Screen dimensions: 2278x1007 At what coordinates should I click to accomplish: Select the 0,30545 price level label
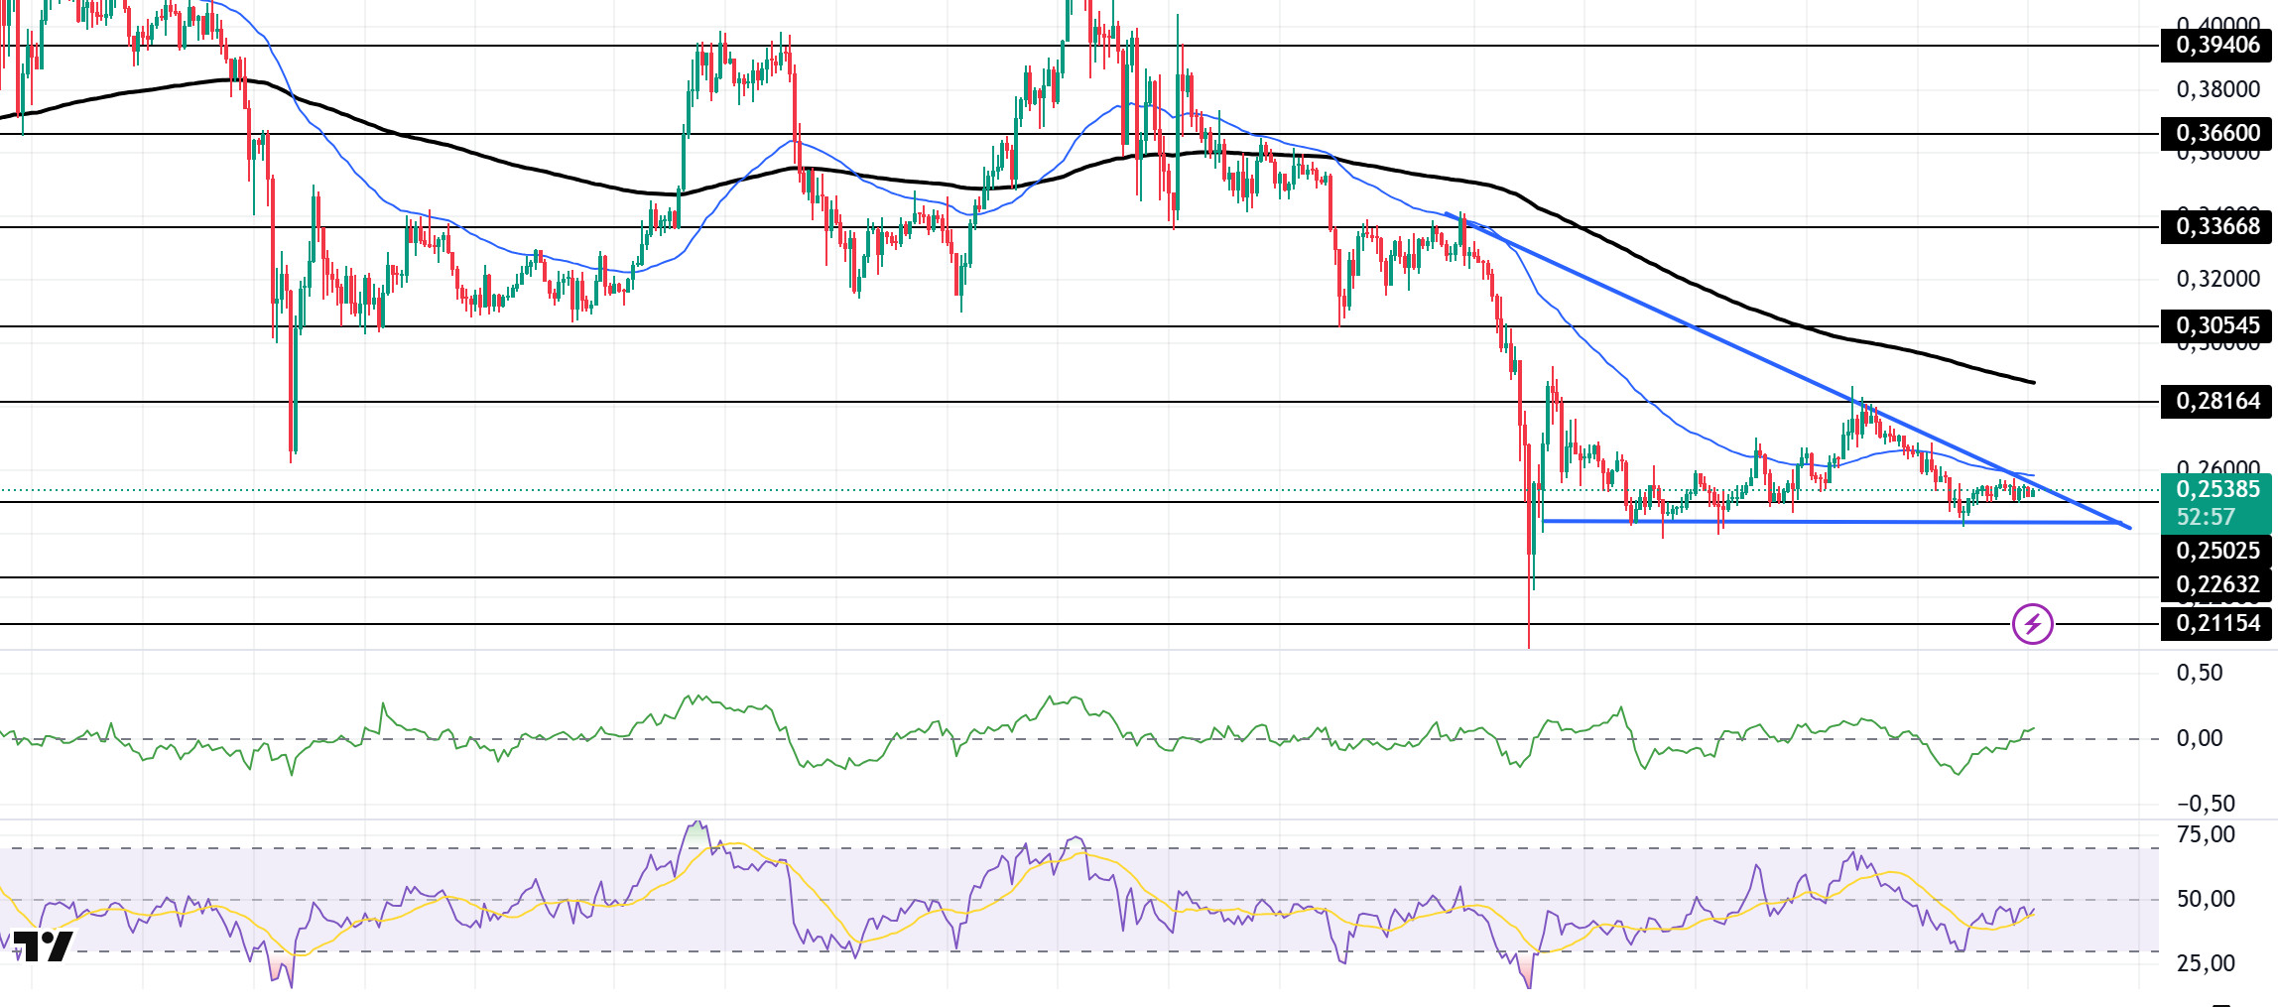click(2216, 325)
